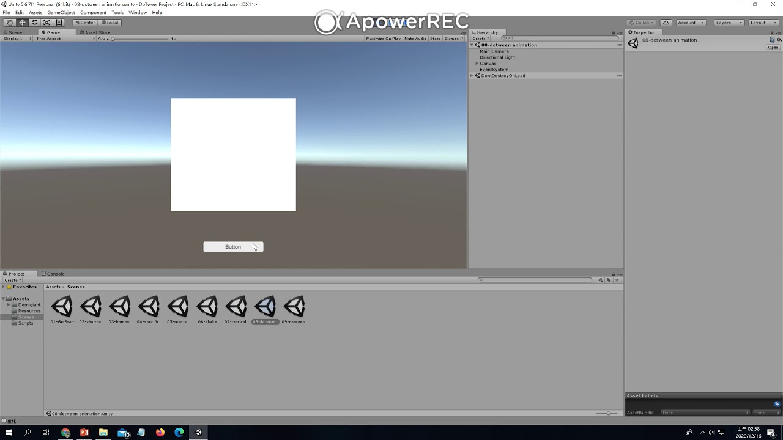Image resolution: width=783 pixels, height=440 pixels.
Task: Click search by type icon in Project
Action: coord(601,280)
